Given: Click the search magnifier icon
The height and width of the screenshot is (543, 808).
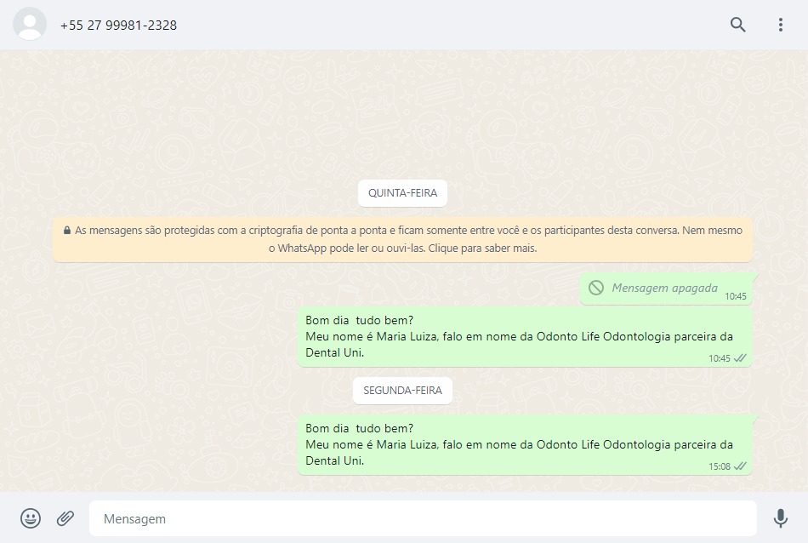Looking at the screenshot, I should (x=738, y=24).
